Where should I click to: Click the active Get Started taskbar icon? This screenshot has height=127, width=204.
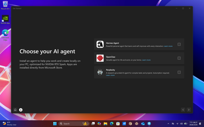click(149, 124)
